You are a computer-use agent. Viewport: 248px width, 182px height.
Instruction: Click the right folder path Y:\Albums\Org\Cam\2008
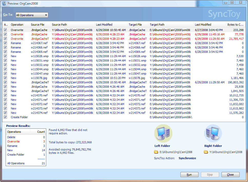click(226, 152)
